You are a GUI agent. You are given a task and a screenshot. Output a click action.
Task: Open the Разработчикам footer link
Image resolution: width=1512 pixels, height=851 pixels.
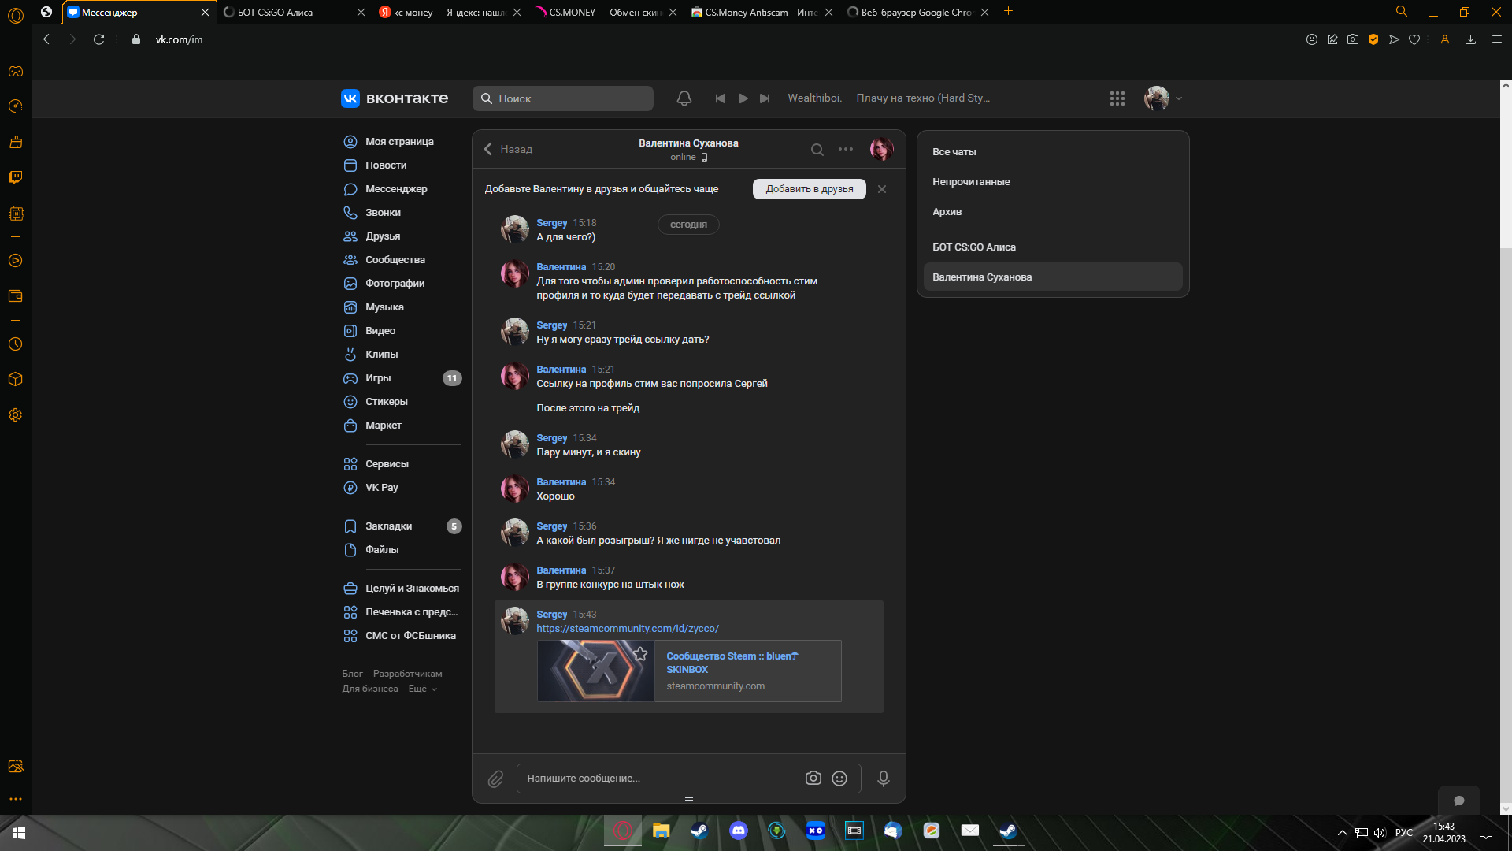[407, 674]
